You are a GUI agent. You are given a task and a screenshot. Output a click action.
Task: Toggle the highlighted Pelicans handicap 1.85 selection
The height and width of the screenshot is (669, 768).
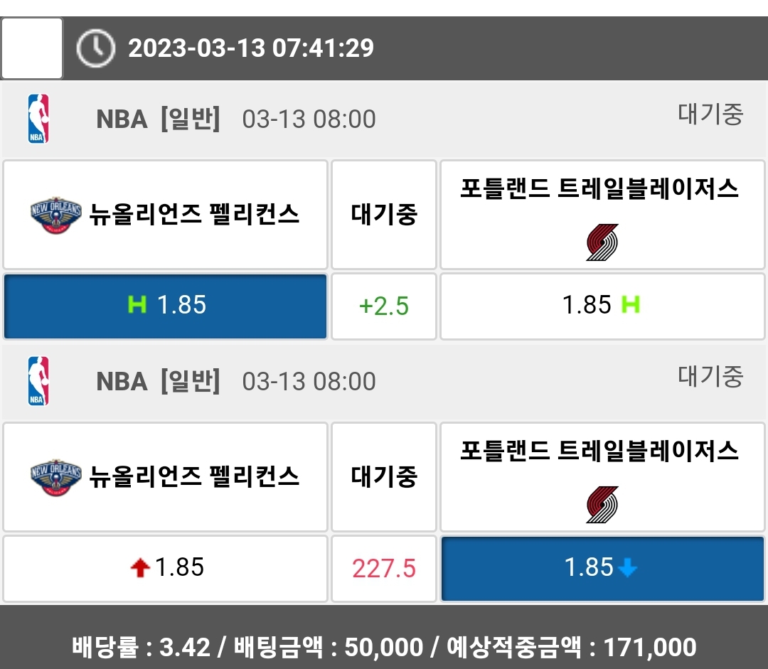(x=165, y=306)
